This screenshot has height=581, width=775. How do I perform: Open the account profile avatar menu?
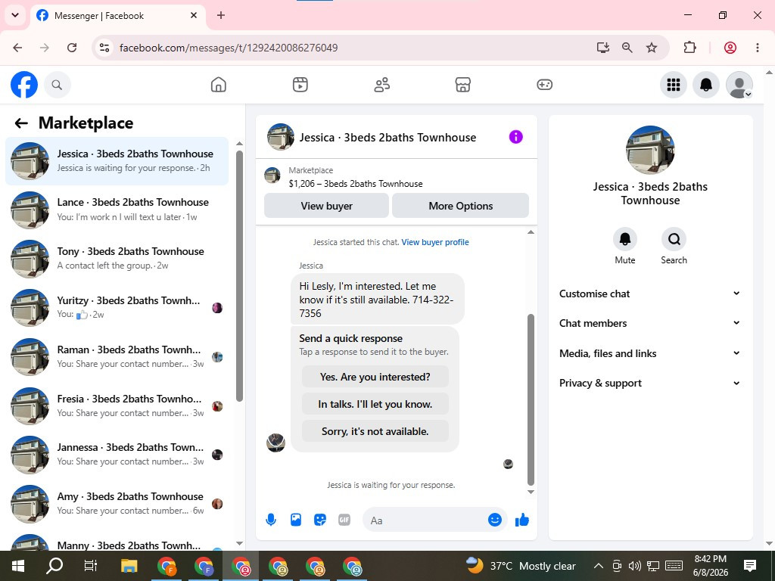coord(739,85)
